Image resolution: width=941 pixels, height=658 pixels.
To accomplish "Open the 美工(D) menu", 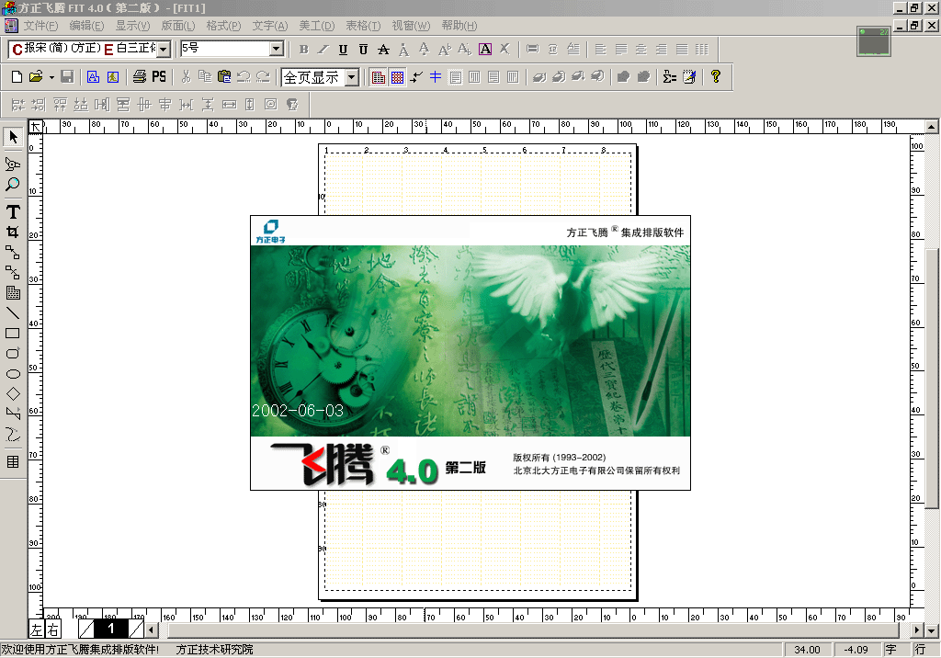I will [317, 26].
